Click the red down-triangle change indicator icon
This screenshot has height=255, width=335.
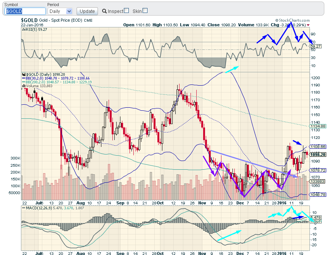(308, 25)
